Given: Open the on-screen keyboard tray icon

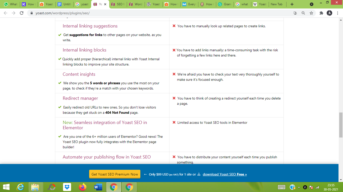Looking at the screenshot, I should pos(281,187).
